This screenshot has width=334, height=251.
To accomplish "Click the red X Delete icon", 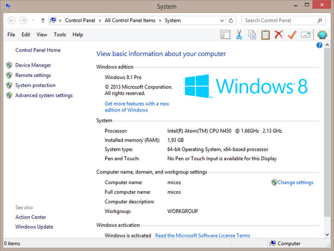I will click(x=279, y=35).
